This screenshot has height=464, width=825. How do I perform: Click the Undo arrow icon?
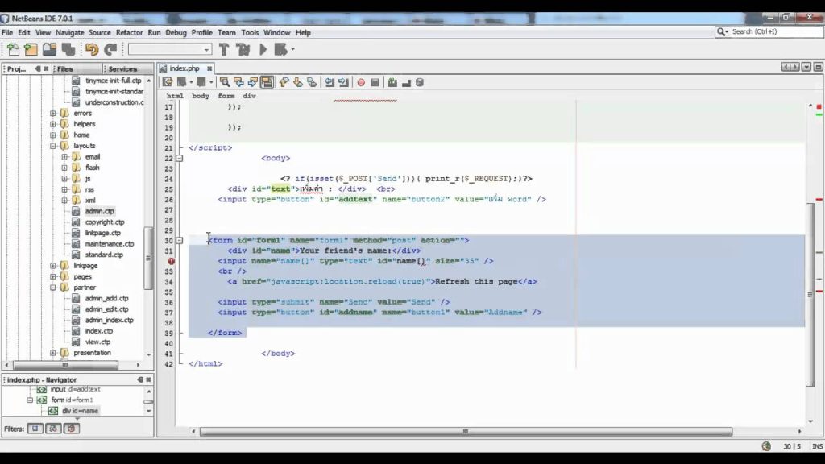(x=92, y=49)
